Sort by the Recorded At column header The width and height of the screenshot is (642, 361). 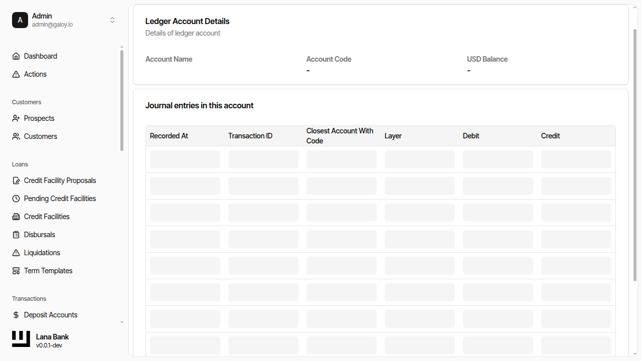tap(169, 135)
